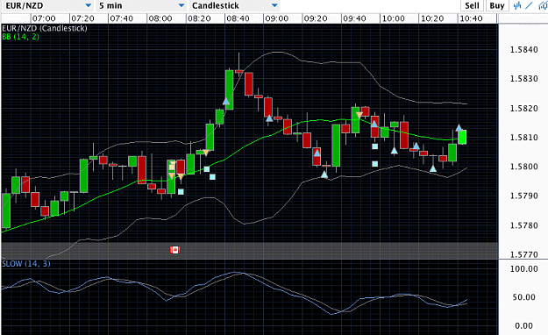Viewport: 548px width, 335px height.
Task: Click the 1.5810 price level
Action: point(523,138)
